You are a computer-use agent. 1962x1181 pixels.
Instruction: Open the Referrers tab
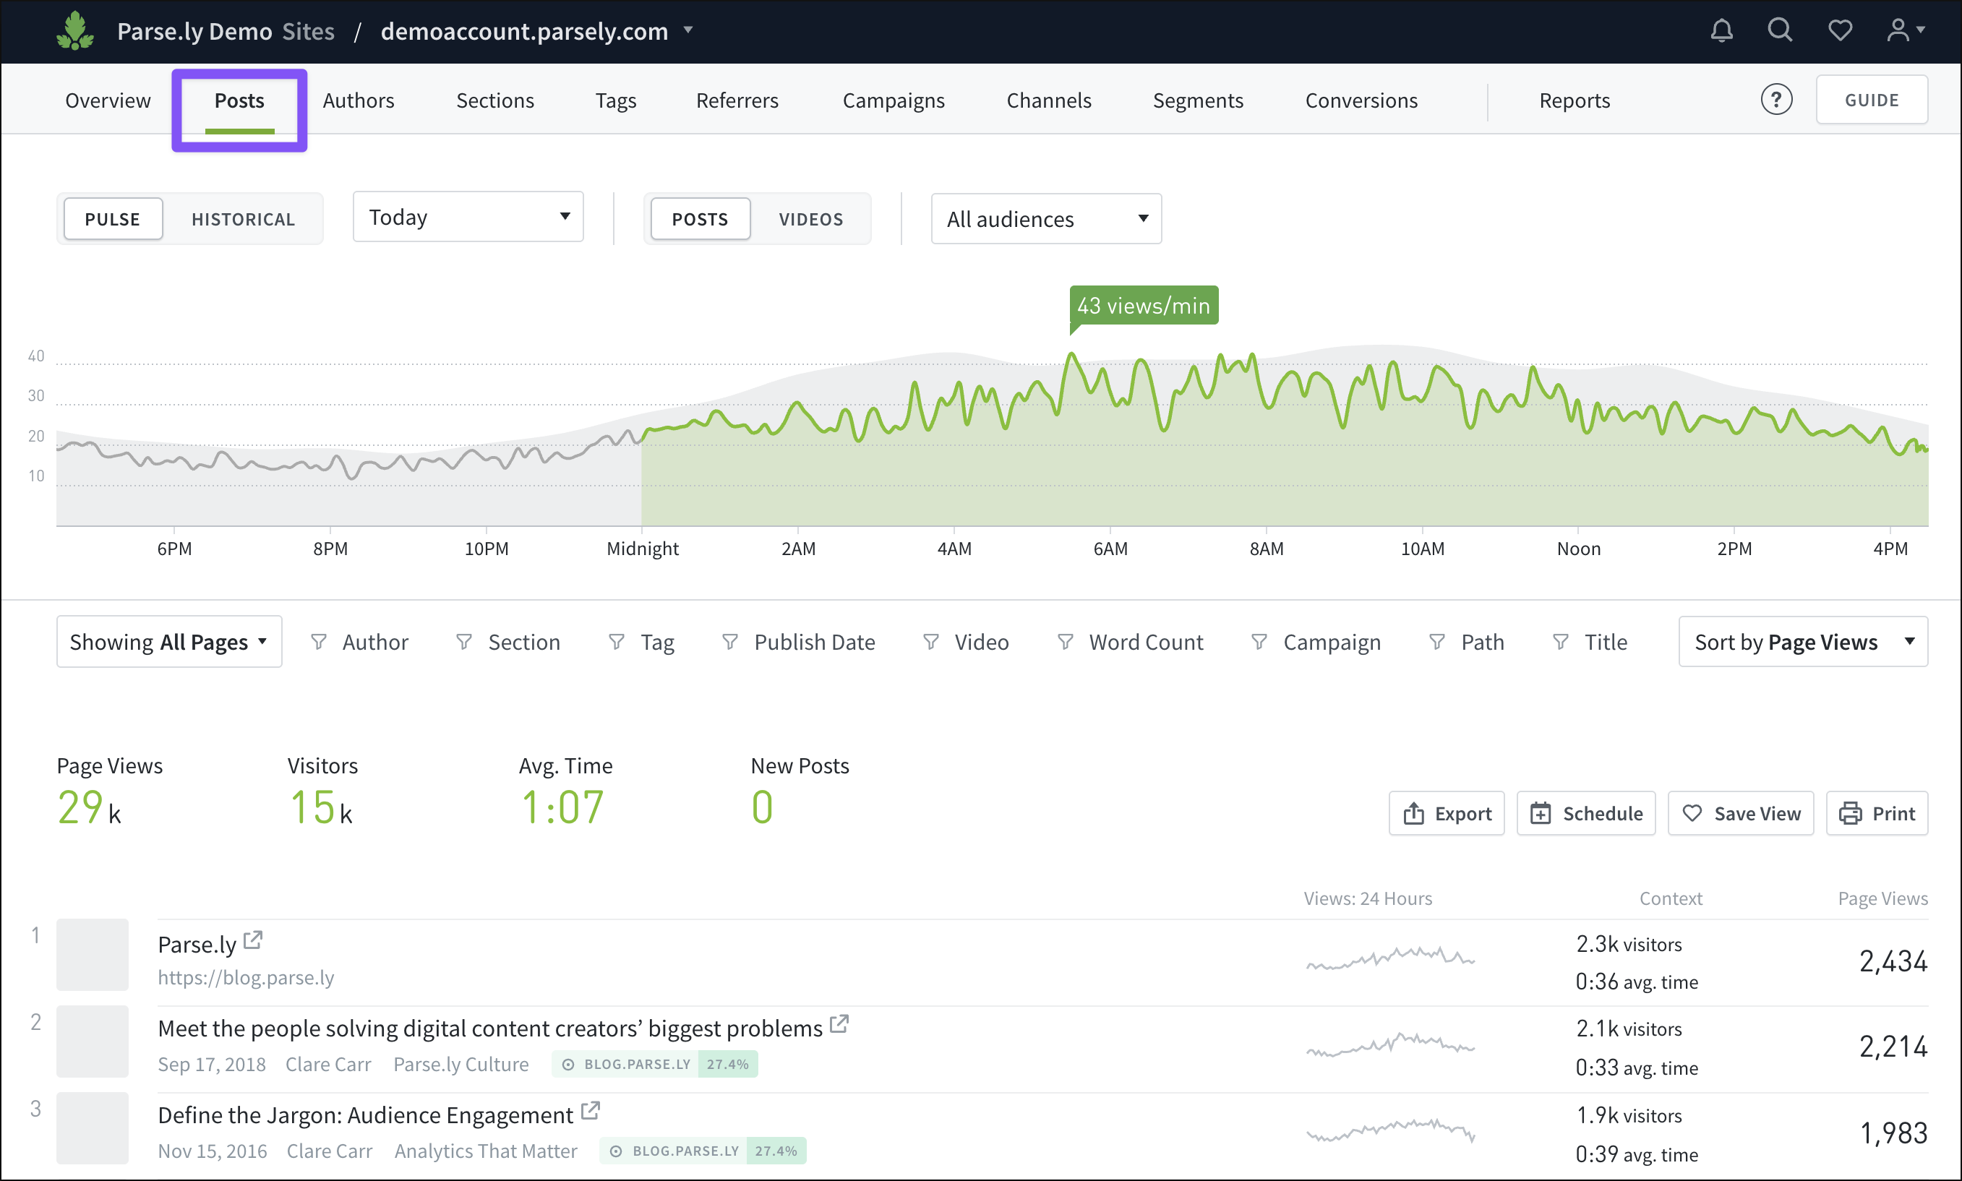pyautogui.click(x=737, y=100)
